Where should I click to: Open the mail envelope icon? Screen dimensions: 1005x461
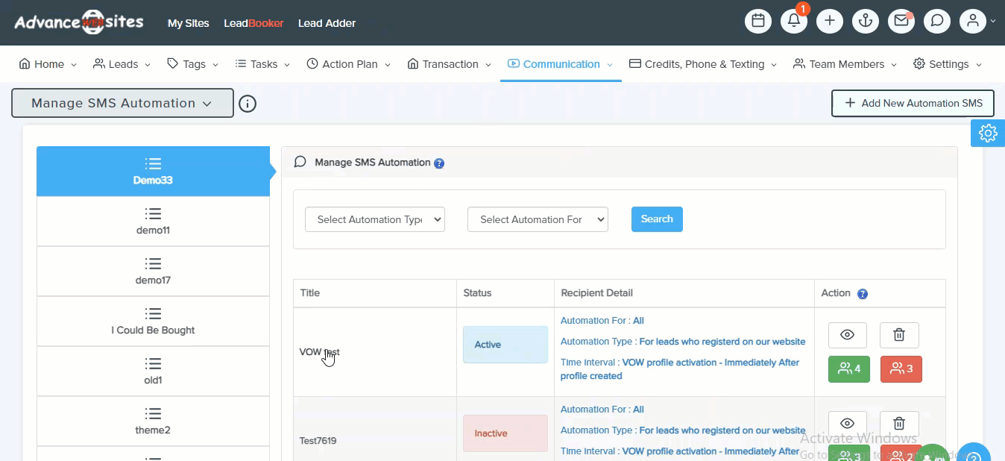[x=901, y=21]
